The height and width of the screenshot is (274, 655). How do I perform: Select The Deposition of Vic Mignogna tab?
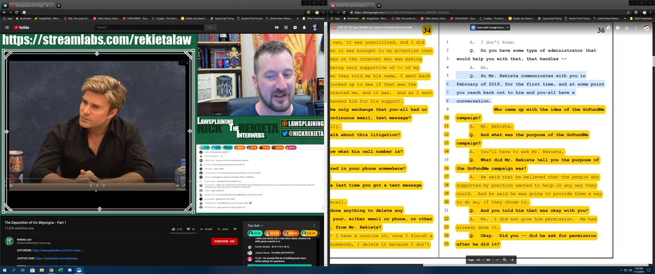click(x=33, y=5)
